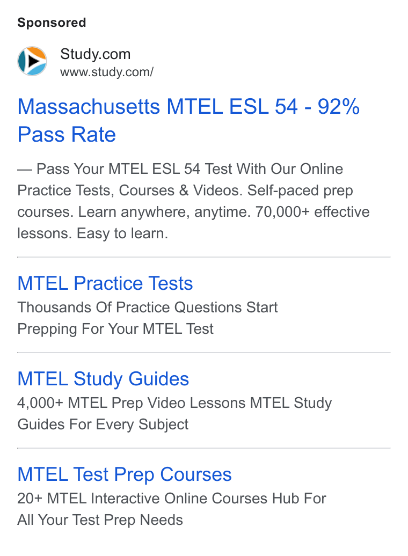Image resolution: width=408 pixels, height=556 pixels.
Task: Open the Massachusetts MTEL ESL 54 headline
Action: pos(188,120)
